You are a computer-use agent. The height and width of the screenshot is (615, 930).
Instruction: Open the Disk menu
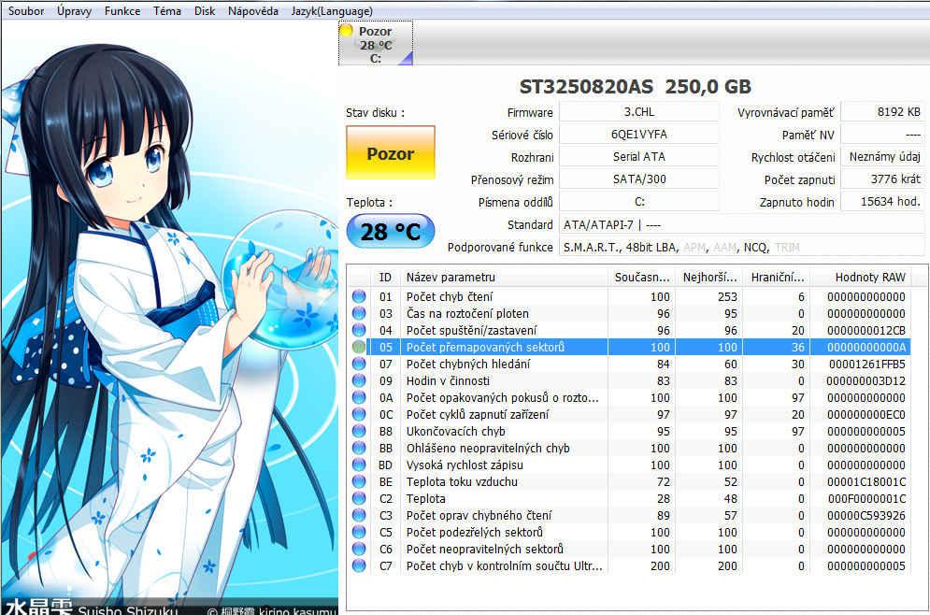click(x=205, y=10)
